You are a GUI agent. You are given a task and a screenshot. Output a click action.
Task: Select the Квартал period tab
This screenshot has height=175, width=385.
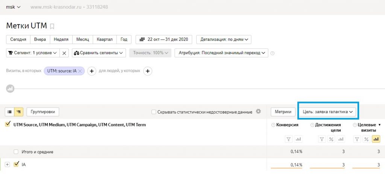point(105,39)
